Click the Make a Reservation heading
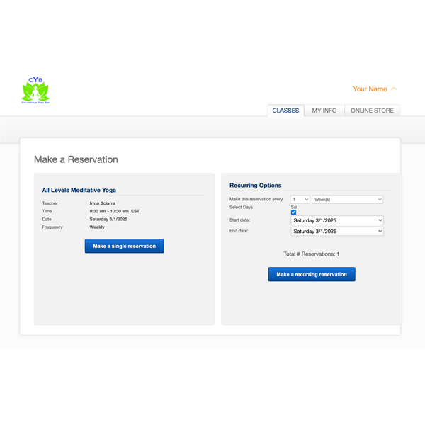 (x=76, y=159)
